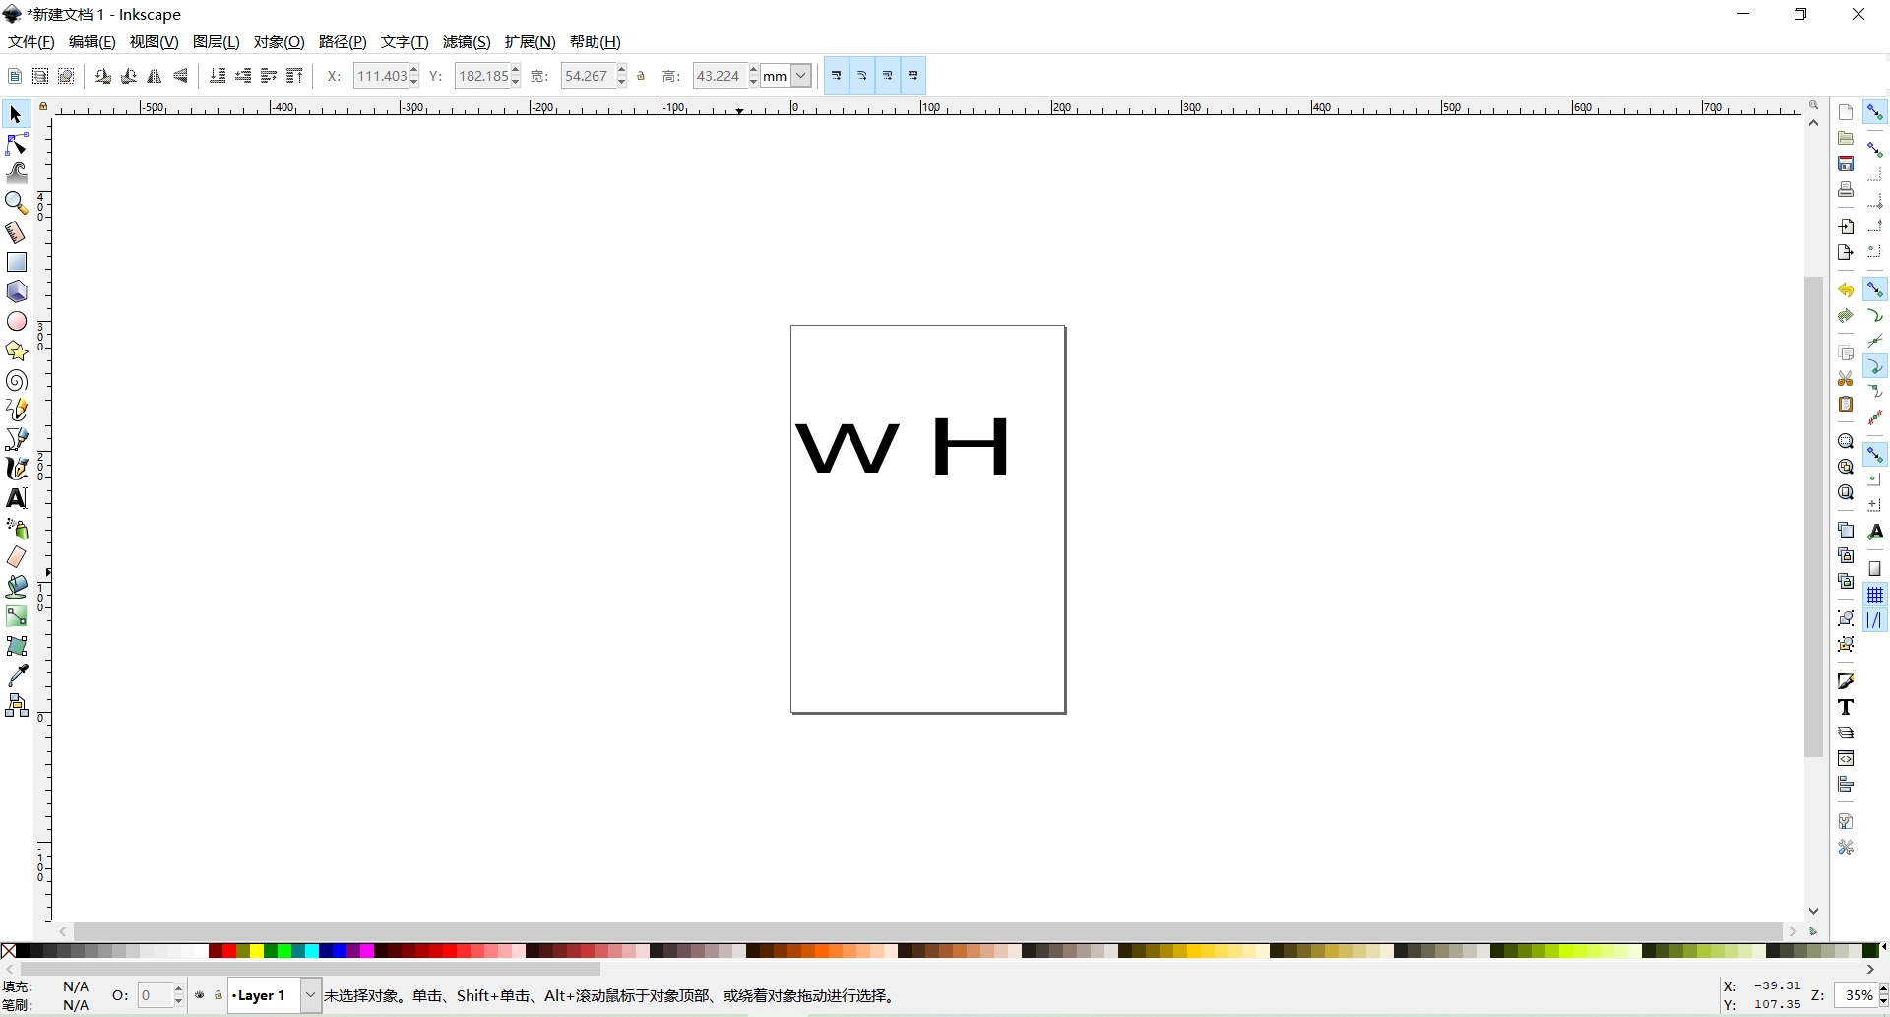The image size is (1890, 1017).
Task: Raise selection to top
Action: (x=294, y=76)
